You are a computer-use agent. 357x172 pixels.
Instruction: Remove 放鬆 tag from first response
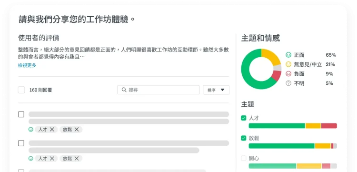click(x=77, y=130)
